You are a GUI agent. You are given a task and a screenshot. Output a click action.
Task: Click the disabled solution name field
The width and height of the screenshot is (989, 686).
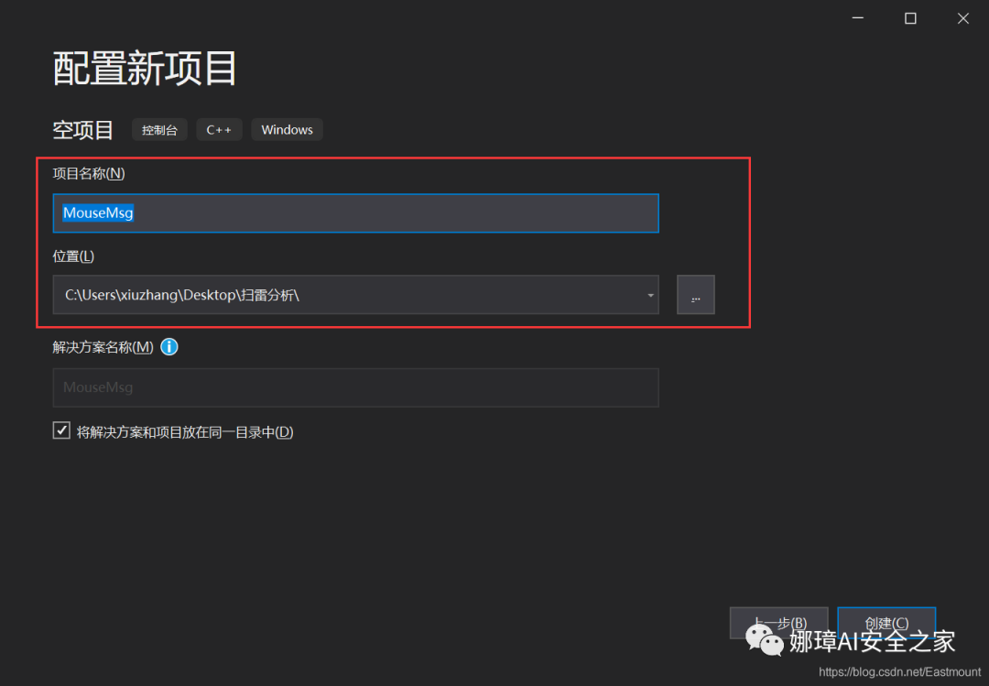[x=355, y=387]
